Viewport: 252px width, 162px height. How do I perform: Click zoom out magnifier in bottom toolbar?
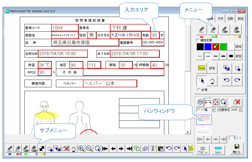coord(89,148)
